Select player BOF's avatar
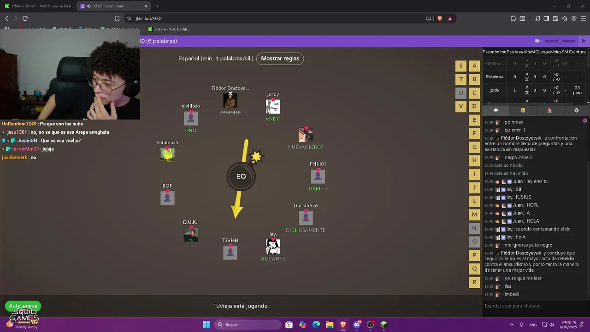The image size is (590, 332). coord(167,198)
